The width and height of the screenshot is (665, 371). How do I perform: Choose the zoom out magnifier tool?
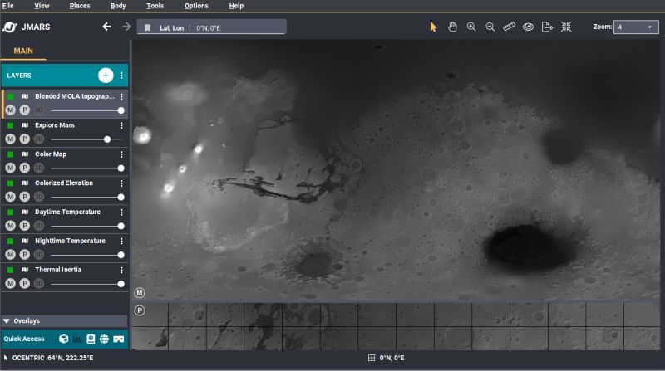pos(490,27)
